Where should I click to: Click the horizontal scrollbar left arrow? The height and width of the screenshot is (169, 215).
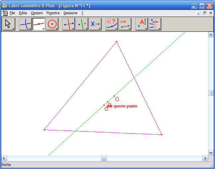point(4,158)
